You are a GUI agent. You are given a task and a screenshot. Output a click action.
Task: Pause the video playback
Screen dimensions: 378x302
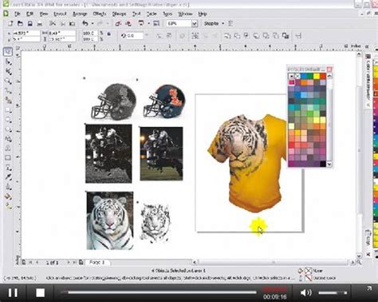coord(13,292)
